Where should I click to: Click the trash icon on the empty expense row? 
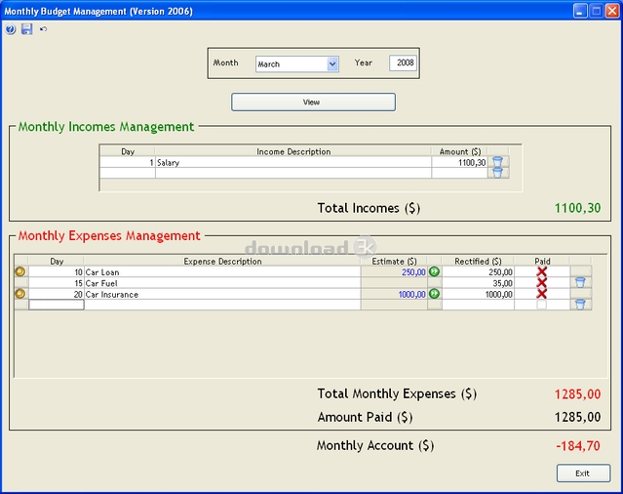pyautogui.click(x=580, y=305)
